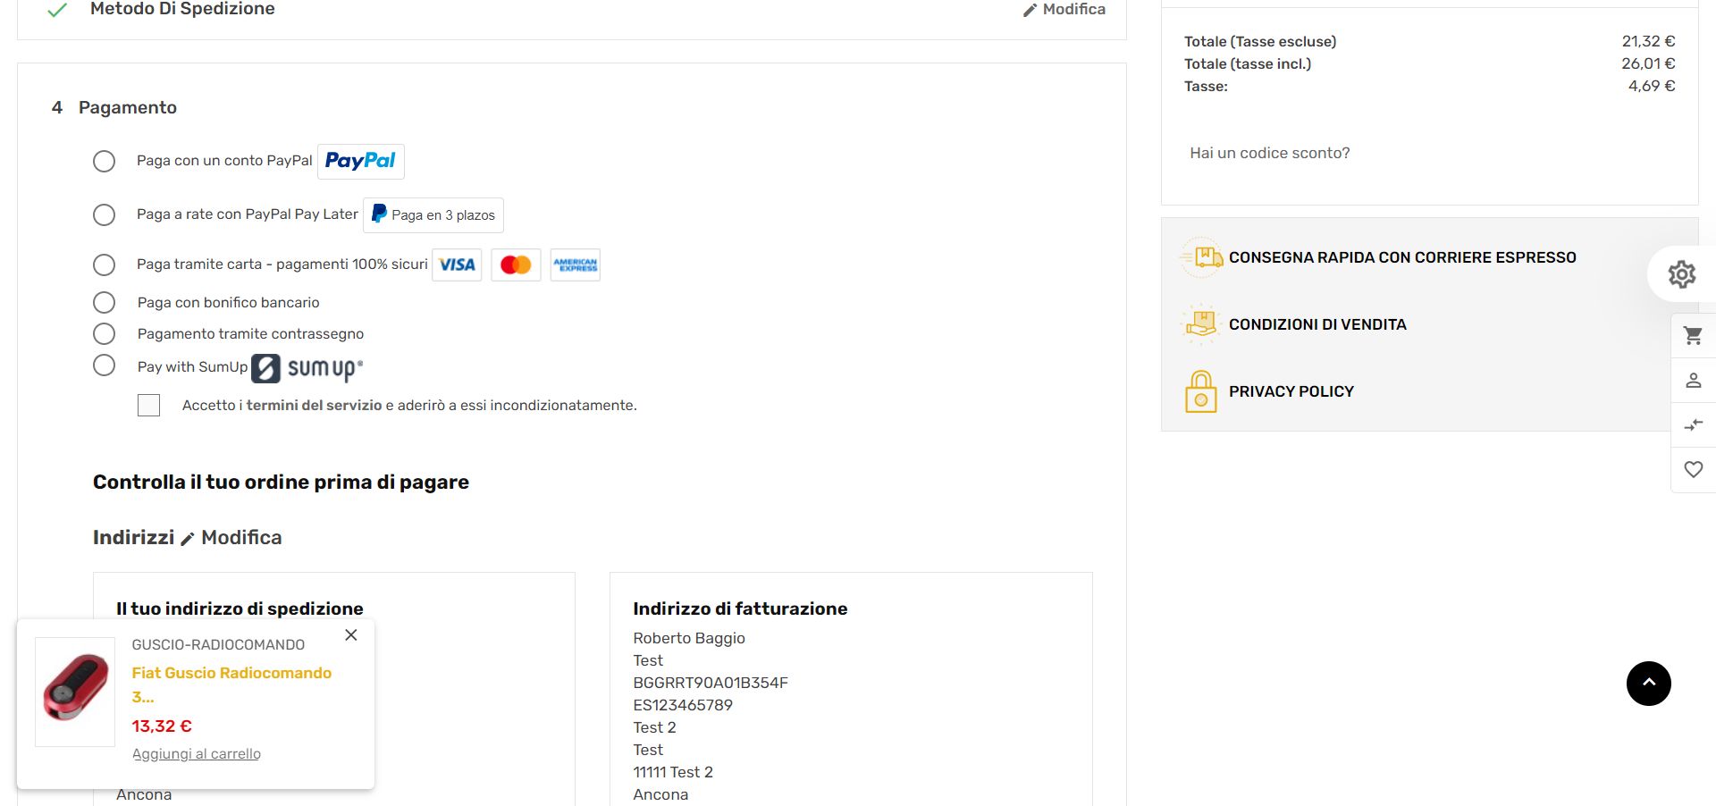Click the VISA card logo

pyautogui.click(x=457, y=265)
